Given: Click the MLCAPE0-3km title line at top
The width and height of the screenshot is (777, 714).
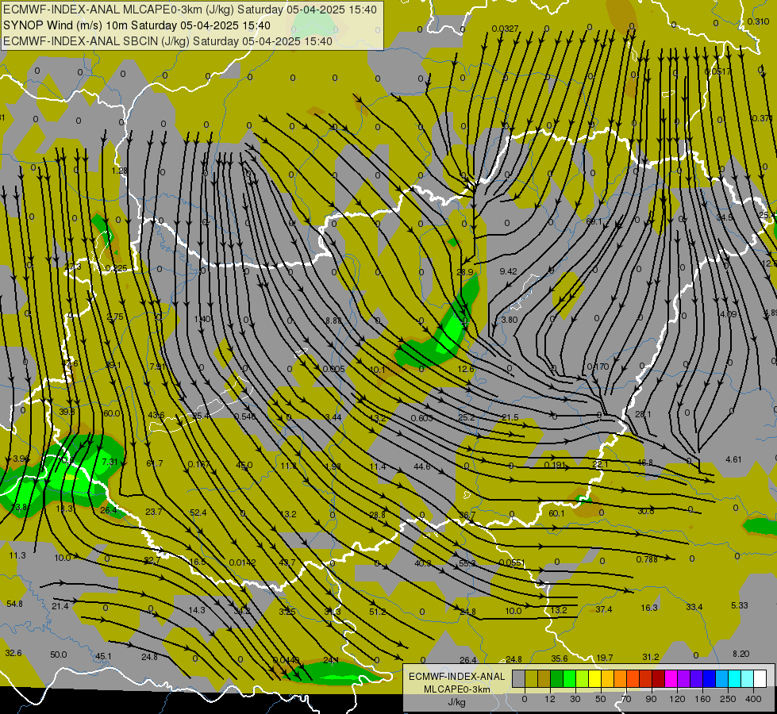Looking at the screenshot, I should 190,10.
